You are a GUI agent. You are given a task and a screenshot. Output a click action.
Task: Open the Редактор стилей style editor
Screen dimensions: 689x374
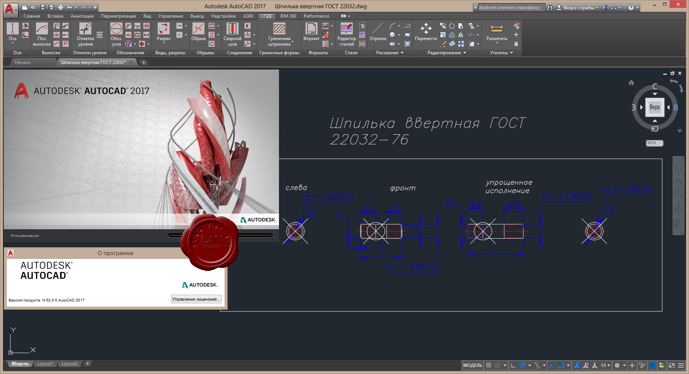tap(346, 34)
